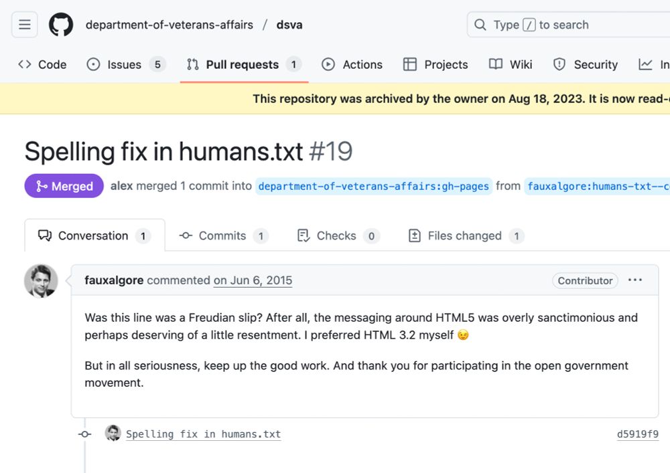
Task: Open the comment options ellipsis menu
Action: [x=635, y=280]
